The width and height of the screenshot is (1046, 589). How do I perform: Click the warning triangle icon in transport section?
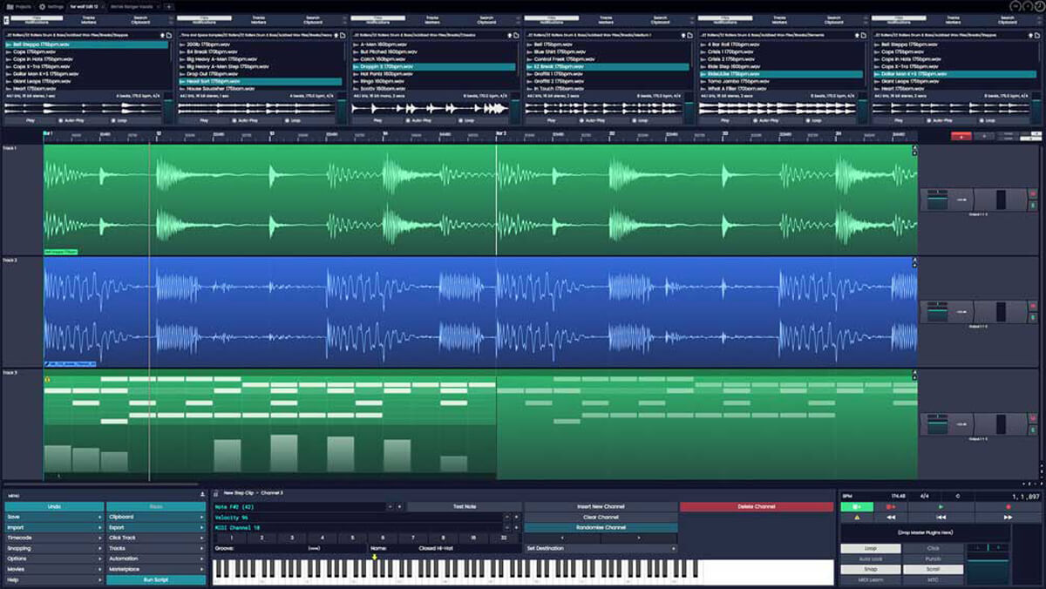coord(858,517)
